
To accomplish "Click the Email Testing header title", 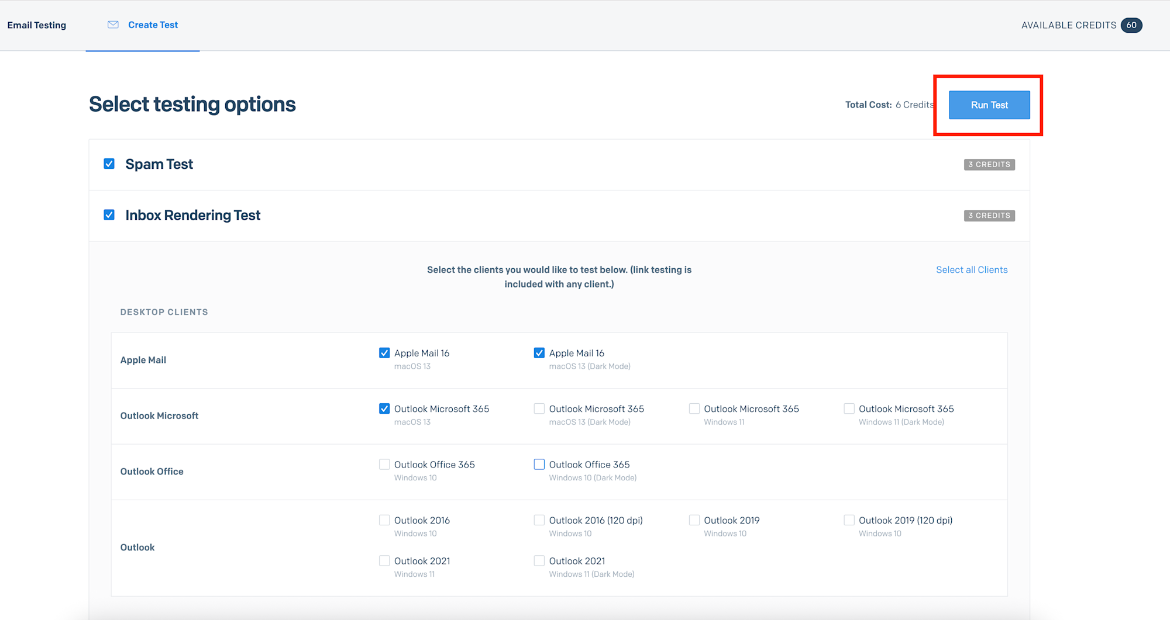I will point(37,25).
